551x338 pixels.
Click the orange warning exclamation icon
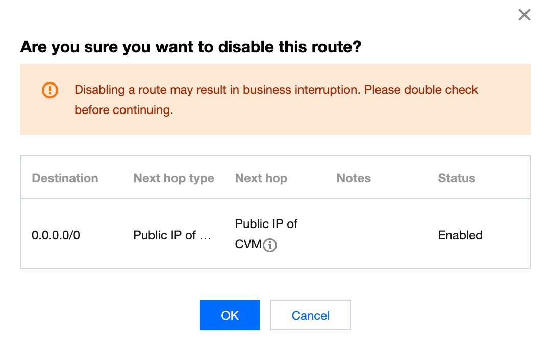click(49, 91)
